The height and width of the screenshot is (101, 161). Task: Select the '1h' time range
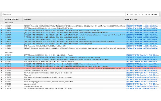pyautogui.click(x=139, y=14)
